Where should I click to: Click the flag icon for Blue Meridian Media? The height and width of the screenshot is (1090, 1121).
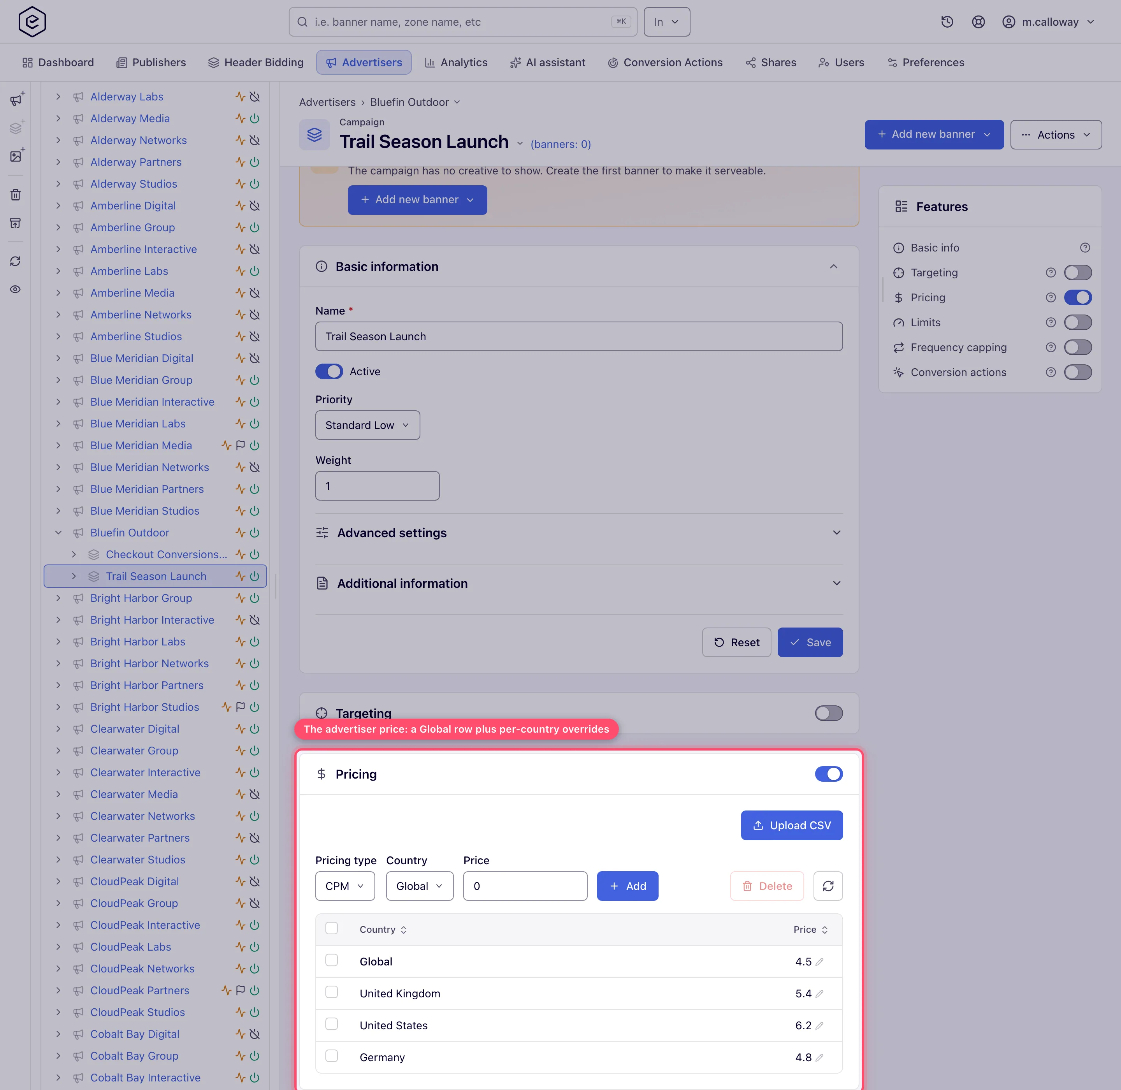click(x=241, y=445)
